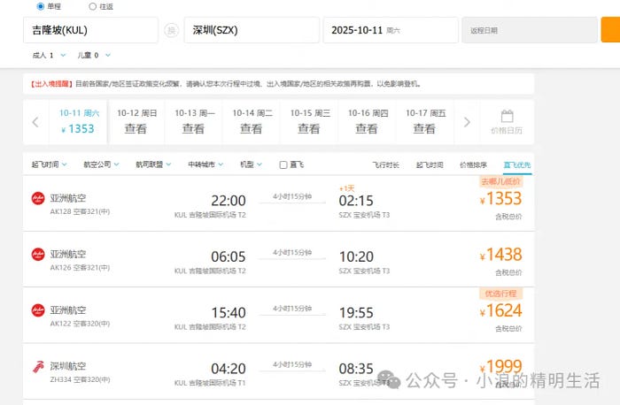Click the 吉隆坡(KUL) departure field
The width and height of the screenshot is (620, 405).
pyautogui.click(x=90, y=30)
